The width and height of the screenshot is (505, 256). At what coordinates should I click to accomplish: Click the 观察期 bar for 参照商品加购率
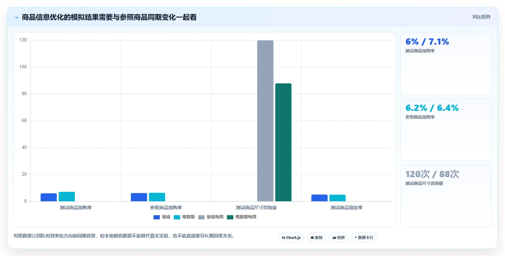pyautogui.click(x=157, y=197)
